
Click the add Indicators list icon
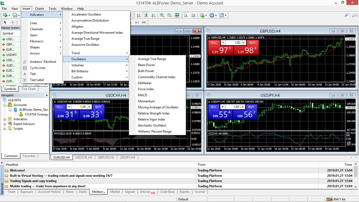(202, 15)
